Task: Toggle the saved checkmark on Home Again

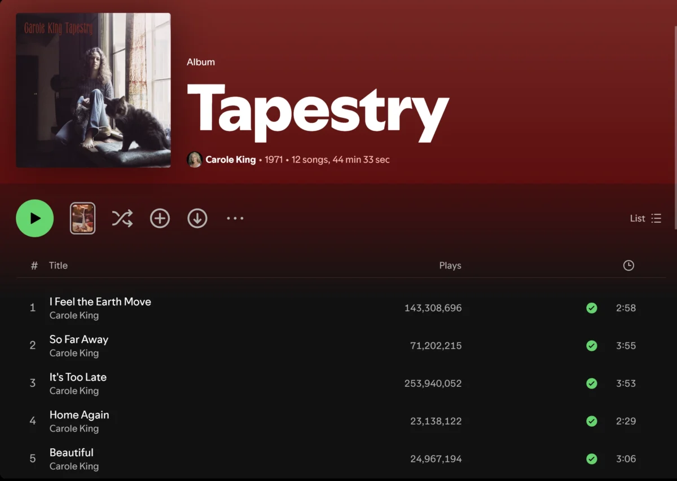Action: 591,421
